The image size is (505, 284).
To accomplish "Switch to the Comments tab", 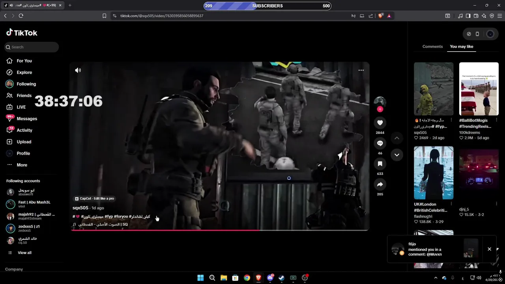I will coord(433,47).
